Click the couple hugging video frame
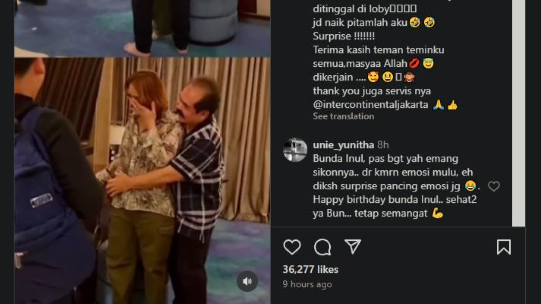Viewport: 541px width, 304px height. (x=142, y=180)
